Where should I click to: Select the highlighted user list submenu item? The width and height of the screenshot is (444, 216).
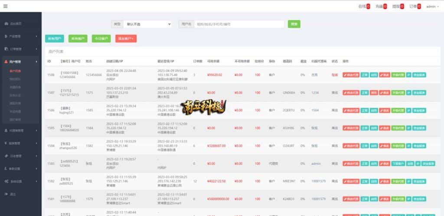point(15,71)
